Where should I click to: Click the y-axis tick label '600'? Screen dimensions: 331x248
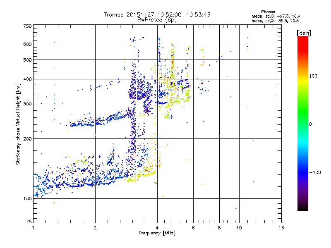tap(27, 44)
